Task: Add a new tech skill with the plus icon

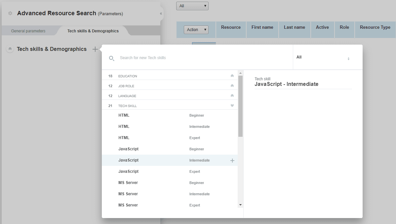Action: (95, 49)
